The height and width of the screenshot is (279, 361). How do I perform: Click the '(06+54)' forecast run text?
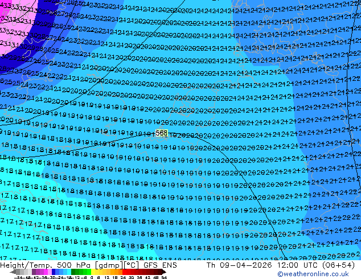(338, 265)
